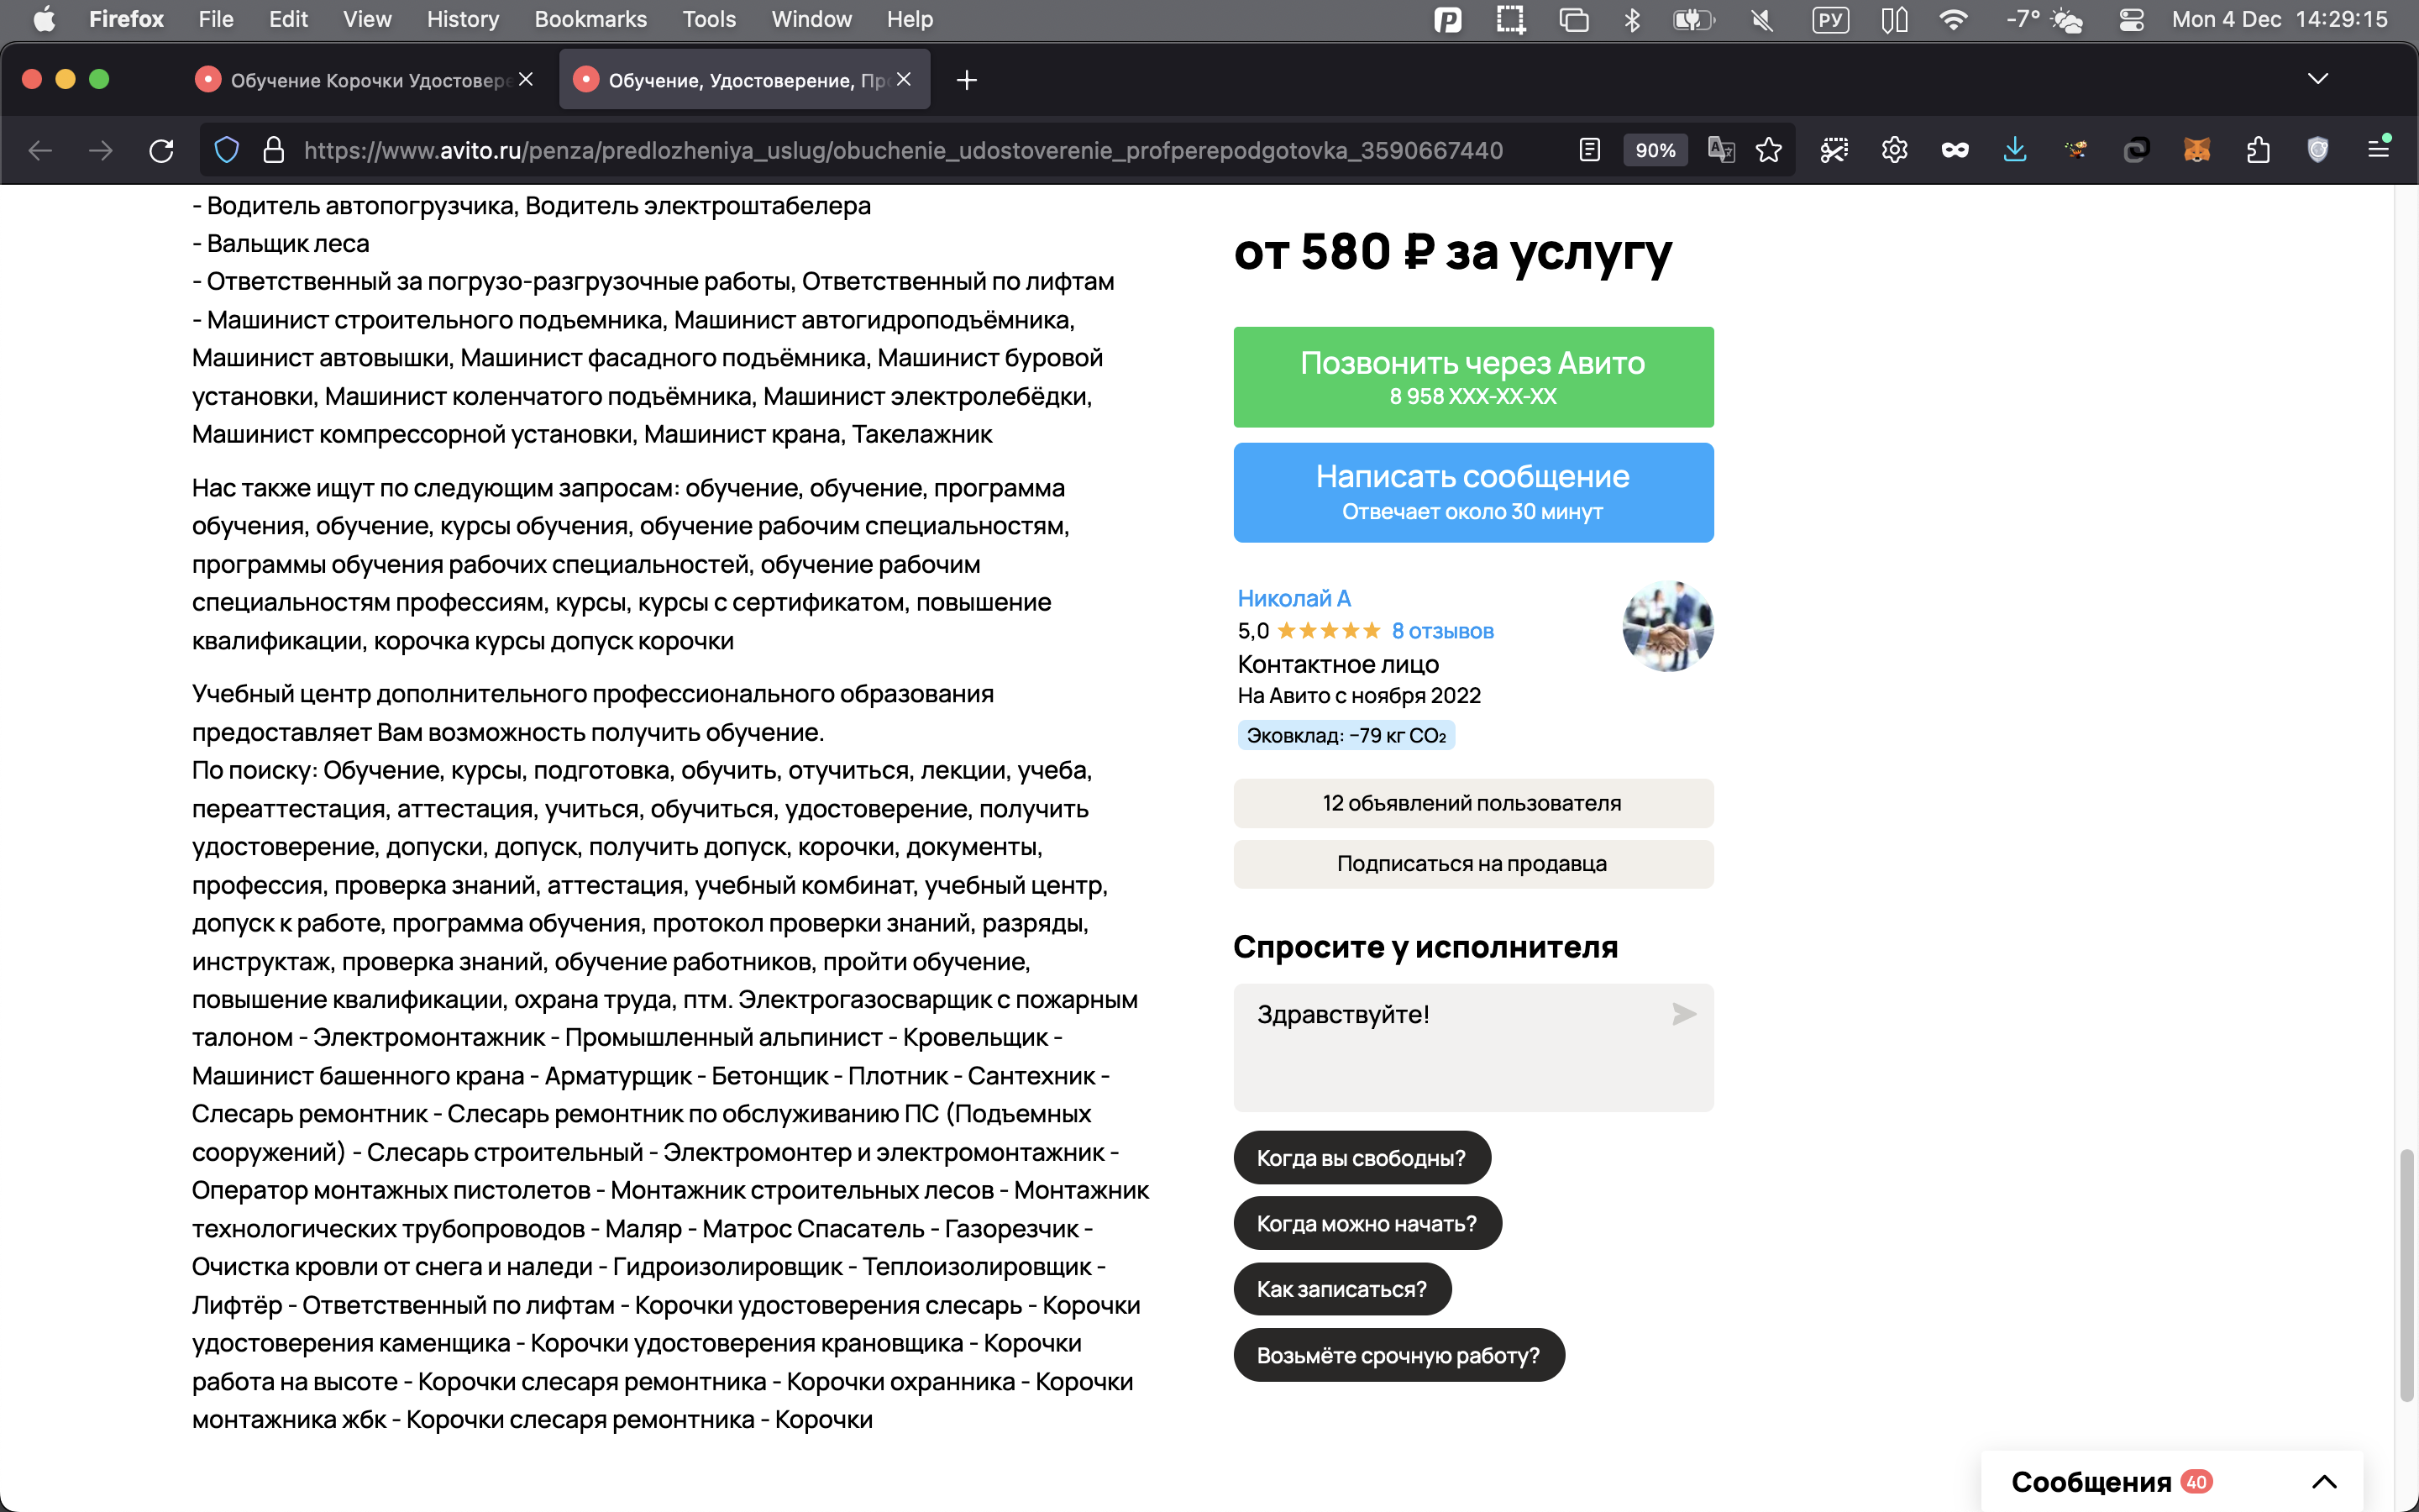The width and height of the screenshot is (2419, 1512).
Task: Click the translate page icon
Action: [1720, 150]
